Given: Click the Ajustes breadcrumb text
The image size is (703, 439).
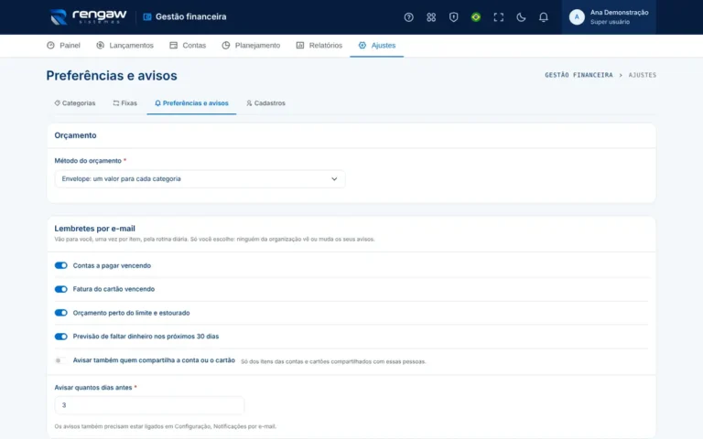Looking at the screenshot, I should (642, 75).
